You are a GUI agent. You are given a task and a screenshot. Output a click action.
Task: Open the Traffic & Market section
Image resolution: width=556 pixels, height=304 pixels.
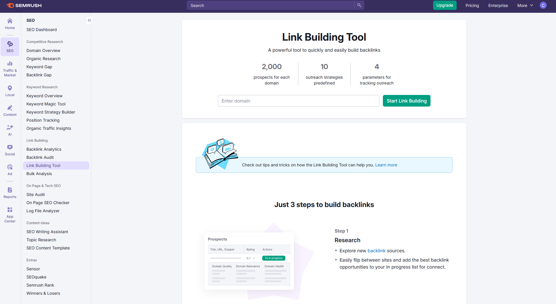tap(10, 69)
